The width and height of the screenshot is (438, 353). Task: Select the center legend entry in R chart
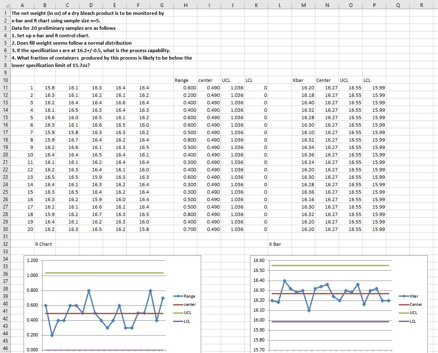(x=184, y=305)
